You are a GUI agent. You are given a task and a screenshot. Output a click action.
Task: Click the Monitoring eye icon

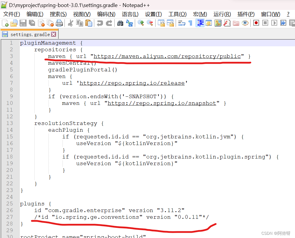(245, 23)
